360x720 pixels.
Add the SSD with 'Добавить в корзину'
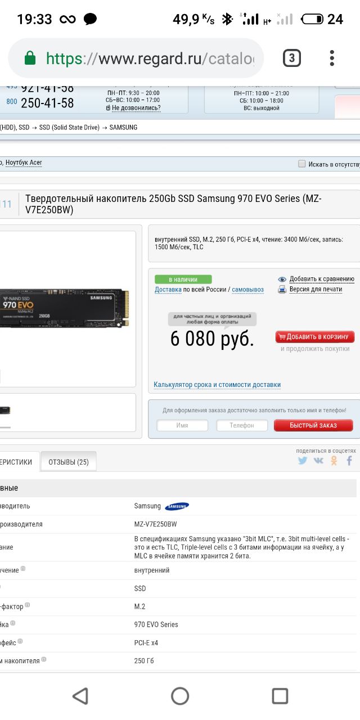(x=315, y=337)
